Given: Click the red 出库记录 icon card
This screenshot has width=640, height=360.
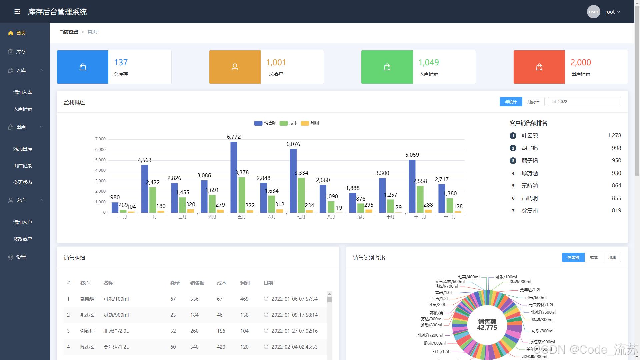Looking at the screenshot, I should (x=539, y=67).
